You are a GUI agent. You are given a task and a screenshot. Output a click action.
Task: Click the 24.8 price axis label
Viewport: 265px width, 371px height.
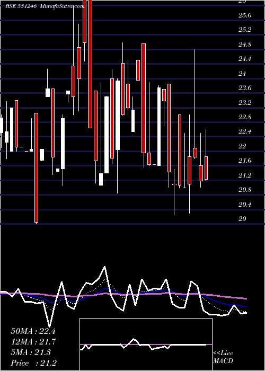[245, 45]
